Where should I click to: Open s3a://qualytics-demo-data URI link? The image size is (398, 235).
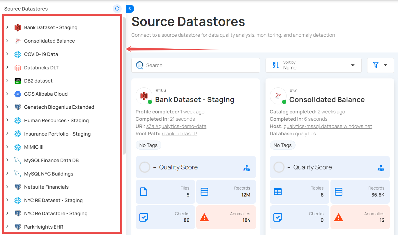click(x=176, y=126)
